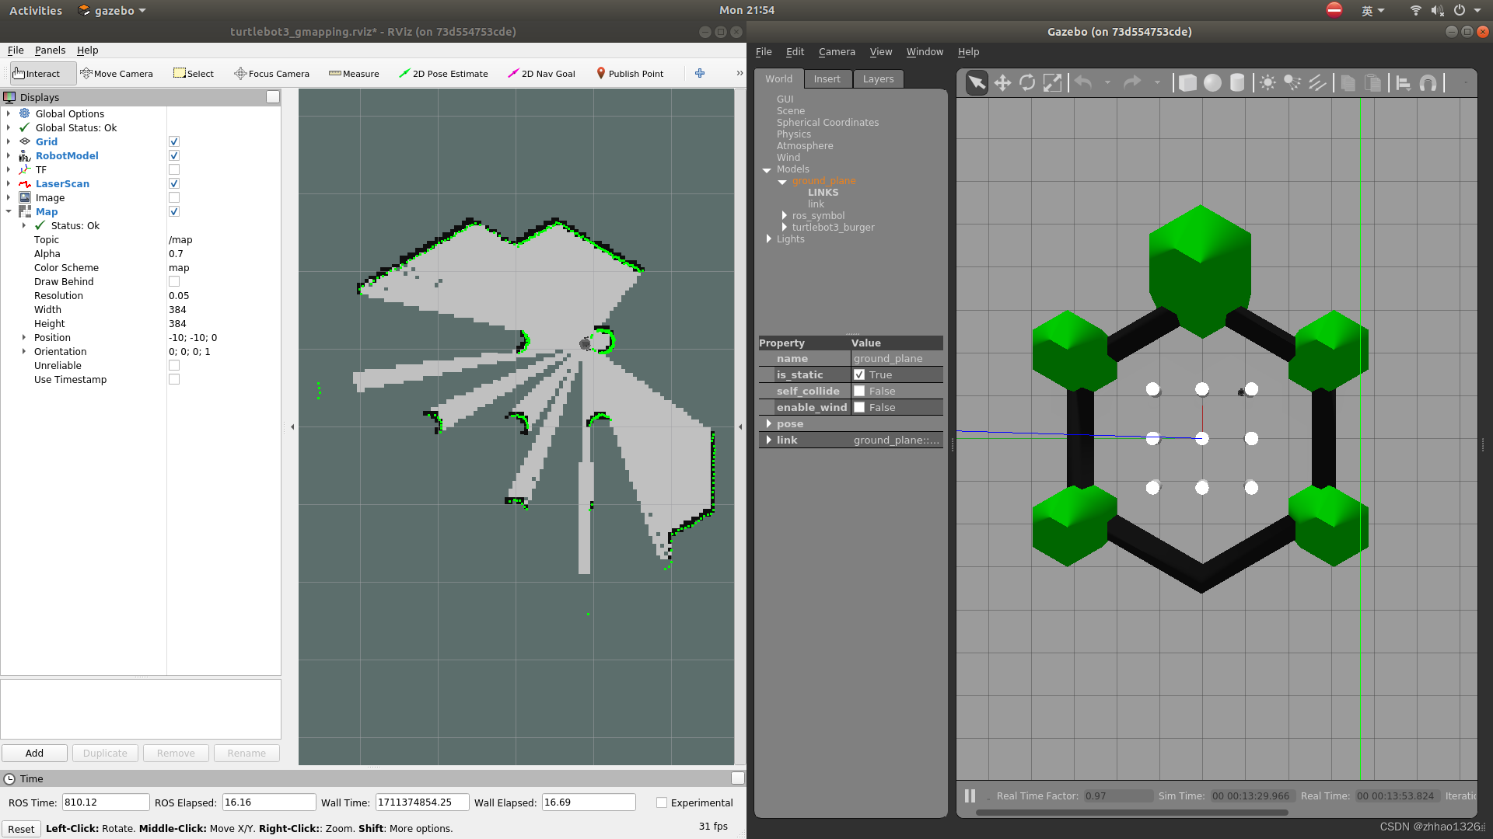Image resolution: width=1493 pixels, height=839 pixels.
Task: Activate the Focus Camera tool
Action: (x=271, y=74)
